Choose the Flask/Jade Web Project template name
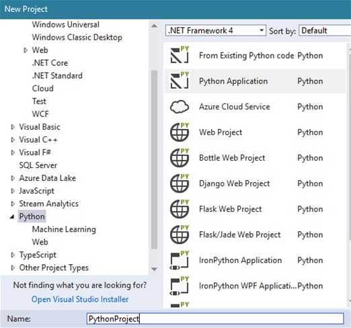This screenshot has height=328, width=351. tap(240, 235)
